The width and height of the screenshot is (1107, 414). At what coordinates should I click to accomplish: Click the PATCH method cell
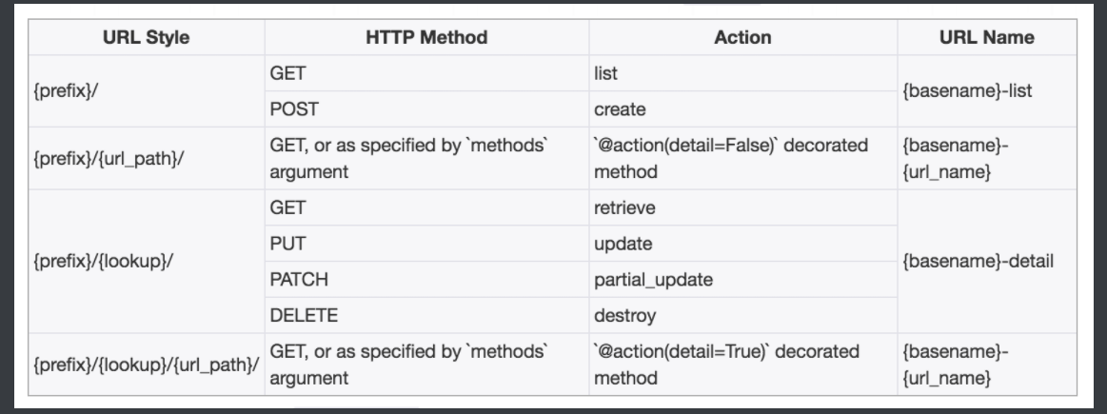pyautogui.click(x=300, y=280)
